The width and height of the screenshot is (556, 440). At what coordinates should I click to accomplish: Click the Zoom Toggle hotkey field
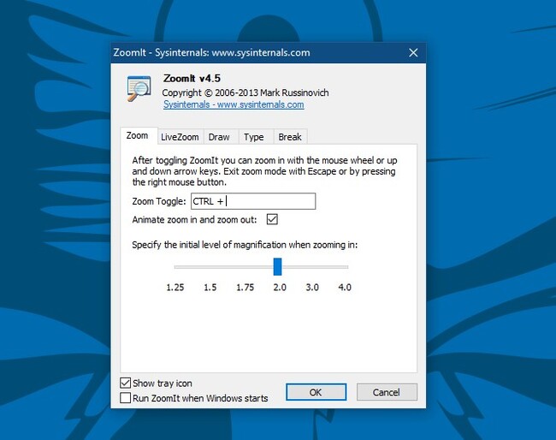click(x=253, y=202)
